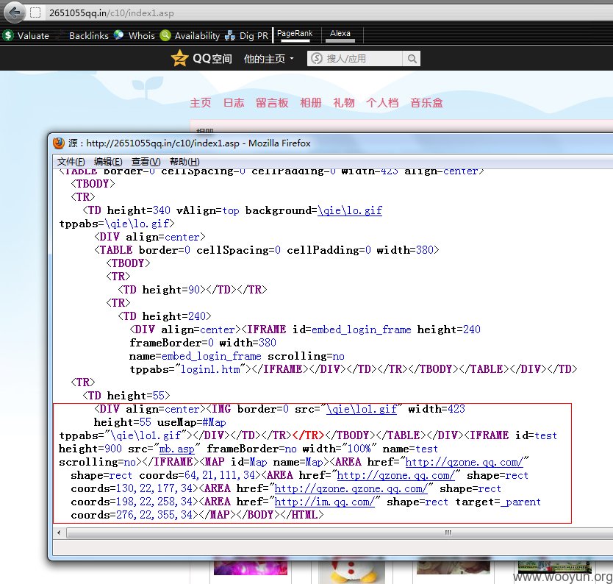Click the QQ空间 title text
Screen dimensions: 613x584
coord(212,59)
